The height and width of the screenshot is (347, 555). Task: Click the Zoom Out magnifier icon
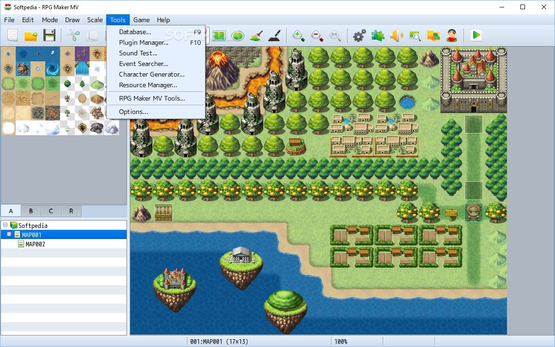(317, 36)
